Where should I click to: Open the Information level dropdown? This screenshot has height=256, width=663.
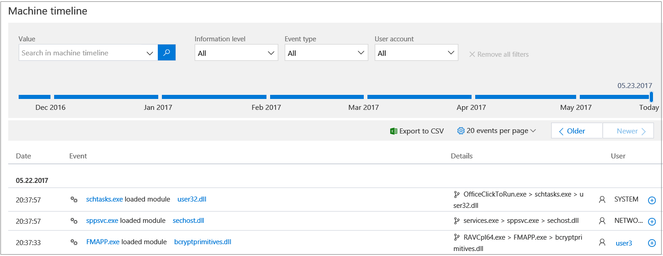pos(236,53)
